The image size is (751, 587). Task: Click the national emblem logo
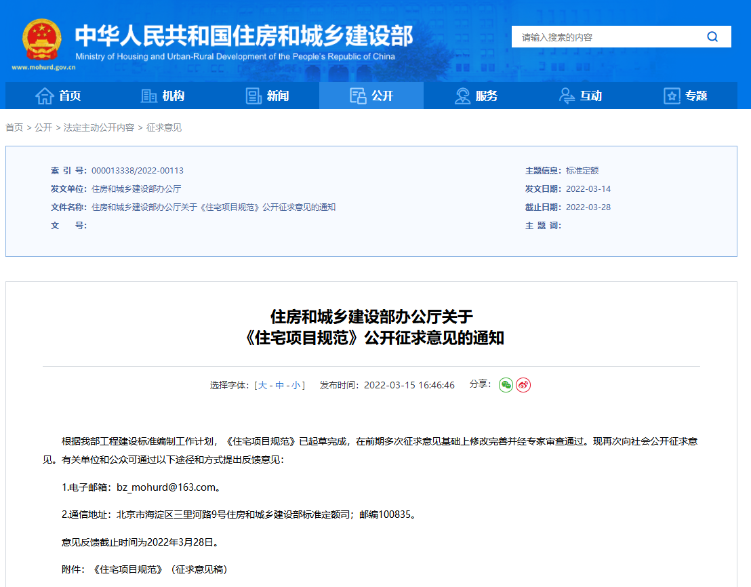click(41, 39)
